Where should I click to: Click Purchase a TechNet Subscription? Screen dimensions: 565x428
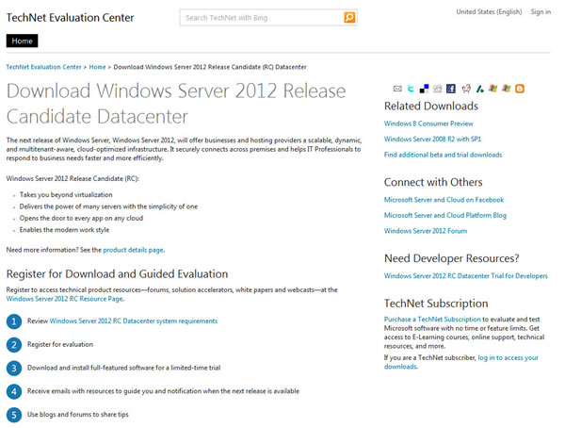[432, 319]
